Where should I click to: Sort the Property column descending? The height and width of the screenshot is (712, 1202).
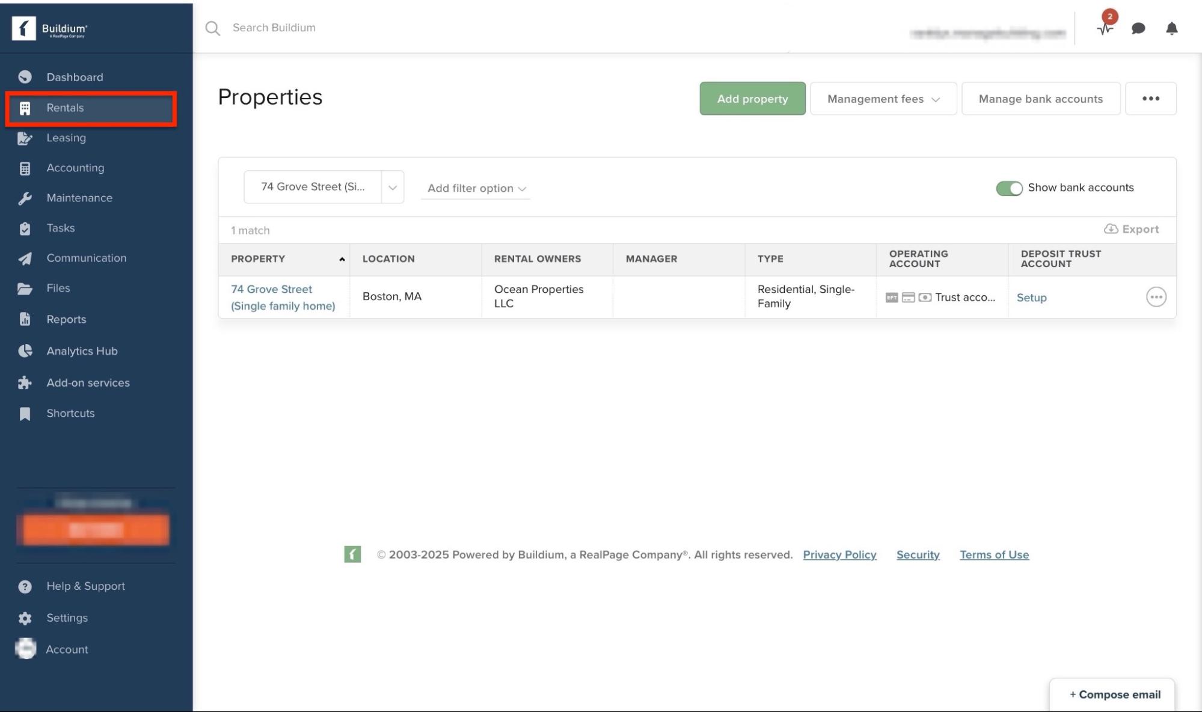click(x=342, y=259)
